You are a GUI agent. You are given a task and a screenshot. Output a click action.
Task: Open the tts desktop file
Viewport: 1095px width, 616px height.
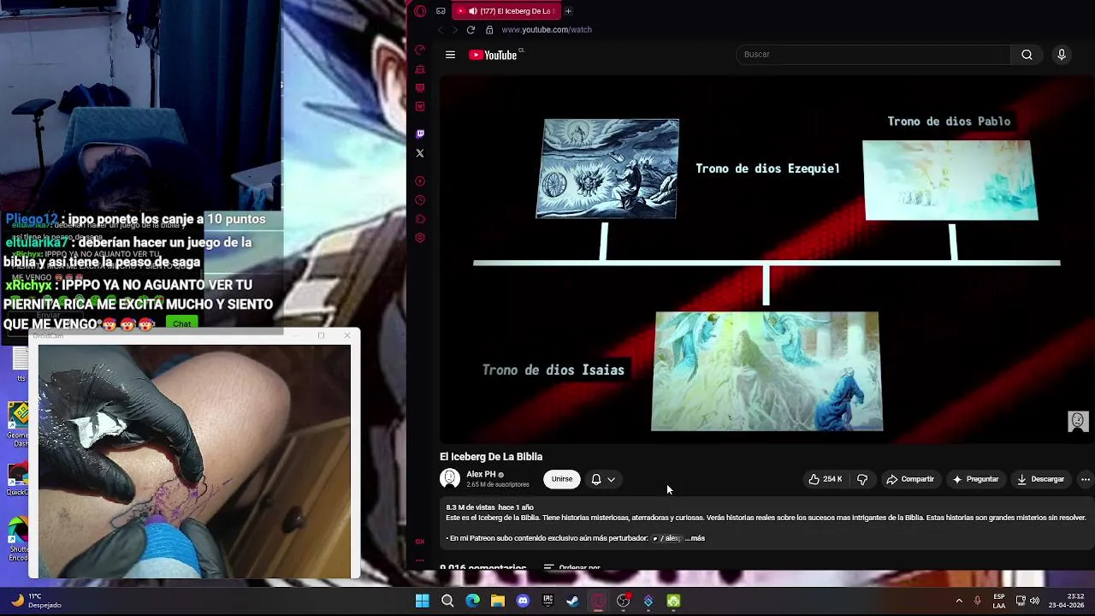tap(20, 363)
